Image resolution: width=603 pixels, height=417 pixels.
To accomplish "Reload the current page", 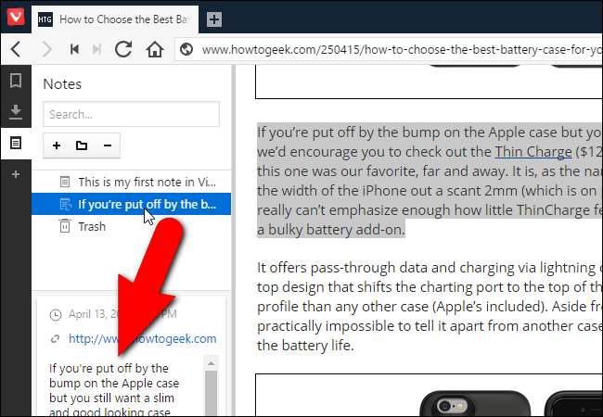I will (x=123, y=49).
